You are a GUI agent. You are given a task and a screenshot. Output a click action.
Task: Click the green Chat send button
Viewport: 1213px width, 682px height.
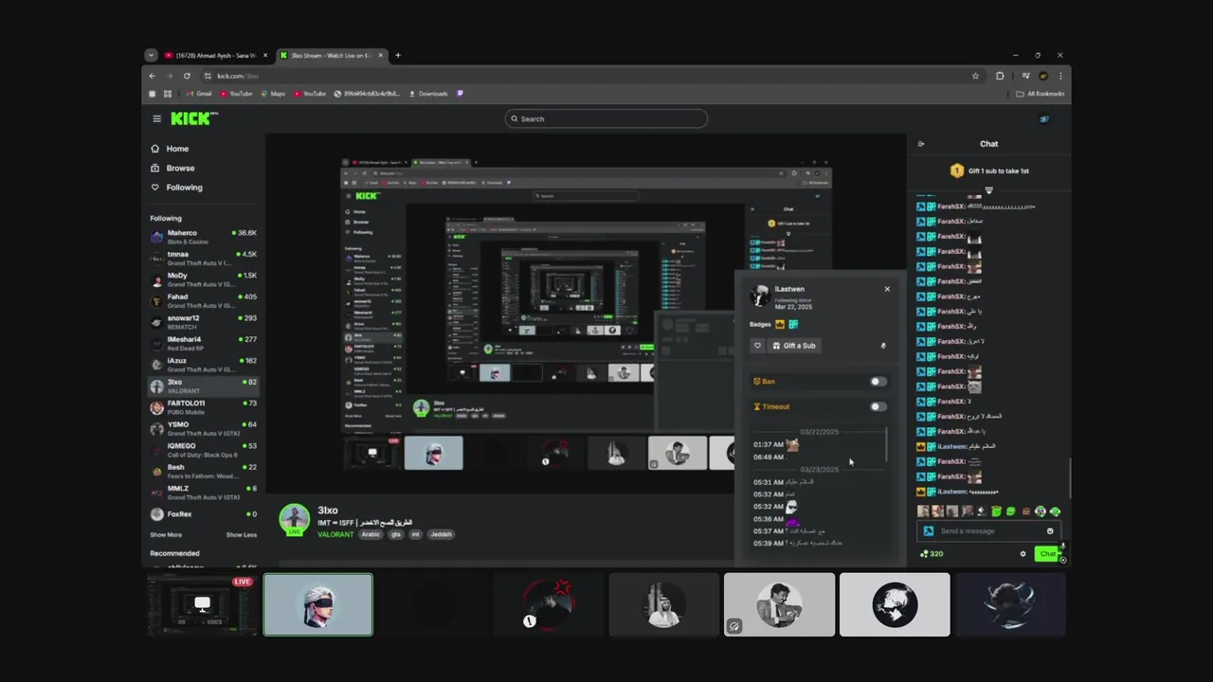[1047, 554]
